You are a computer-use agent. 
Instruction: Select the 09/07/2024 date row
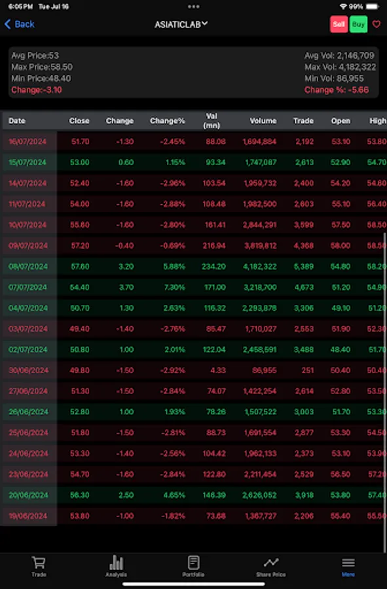(x=194, y=245)
